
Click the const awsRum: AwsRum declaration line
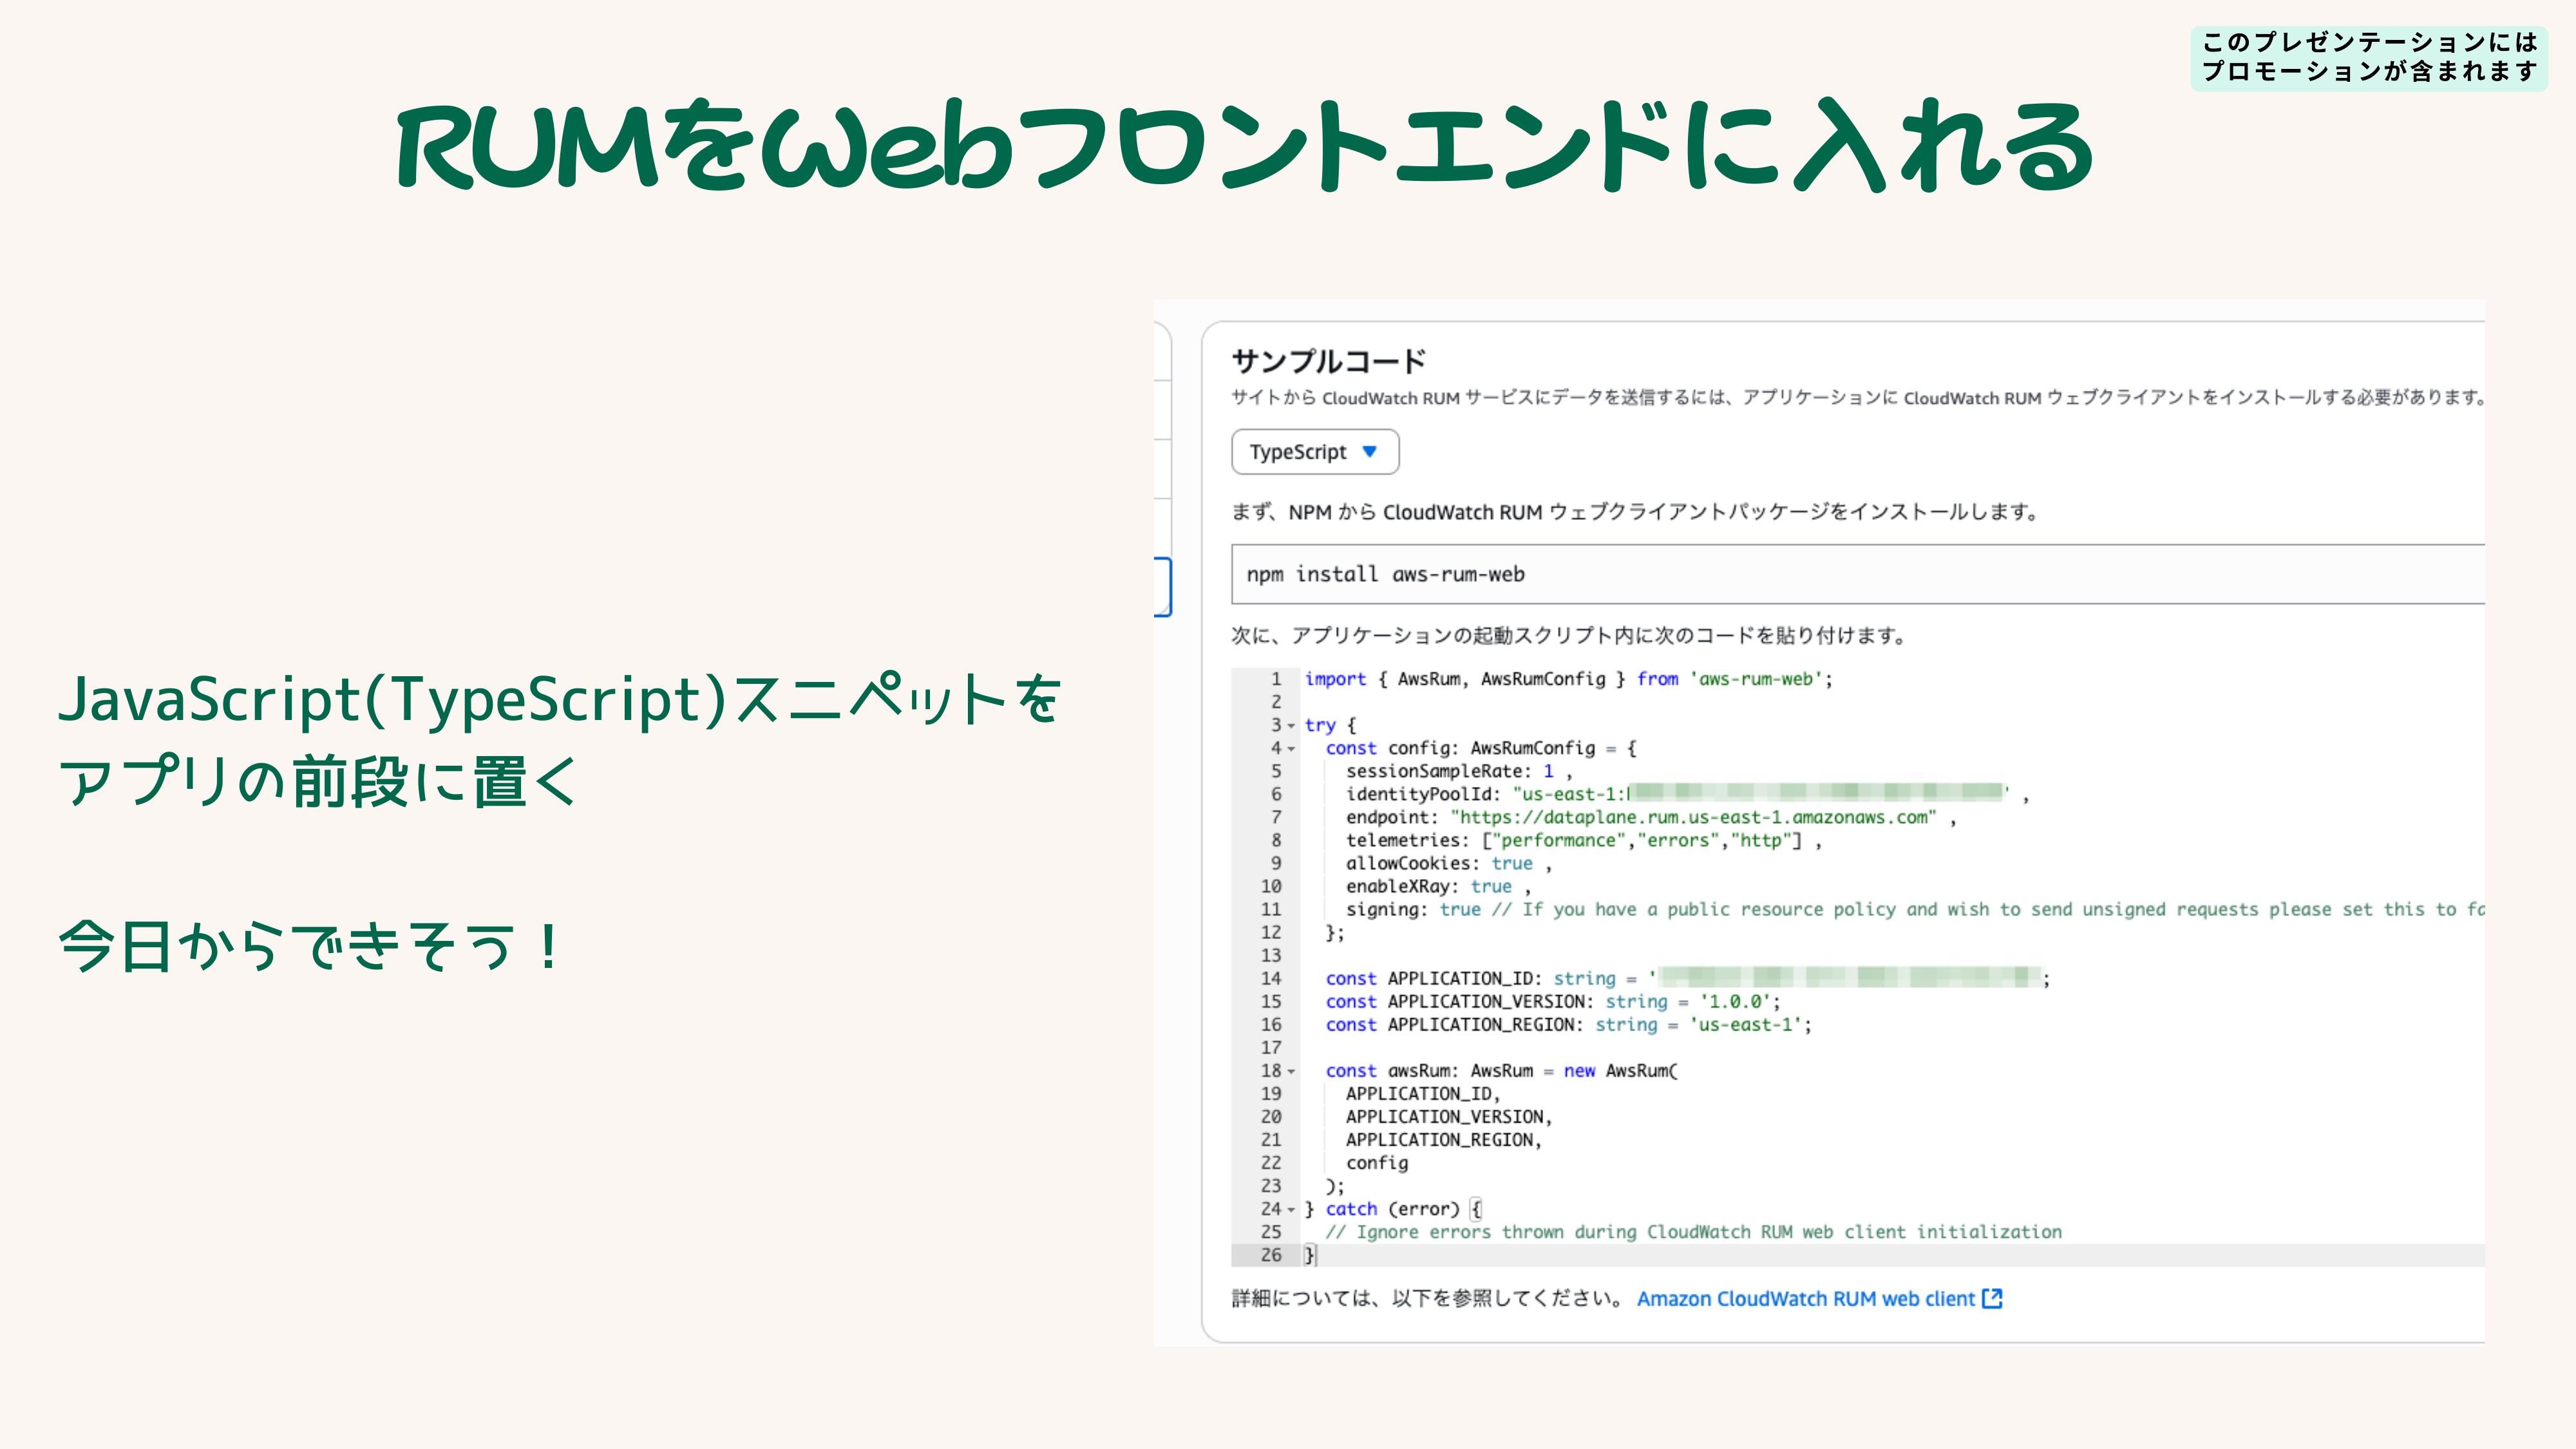point(1501,1070)
